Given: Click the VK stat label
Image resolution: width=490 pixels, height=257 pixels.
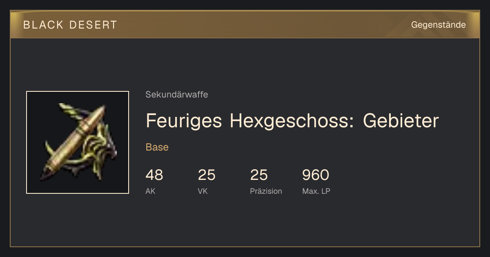Looking at the screenshot, I should (203, 191).
